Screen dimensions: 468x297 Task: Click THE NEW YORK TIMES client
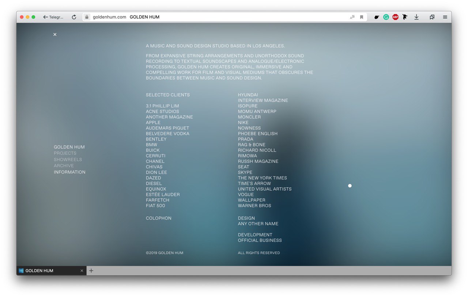click(263, 178)
